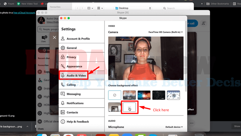The height and width of the screenshot is (136, 241).
Task: Choose the room photo background effect
Action: [x=114, y=107]
